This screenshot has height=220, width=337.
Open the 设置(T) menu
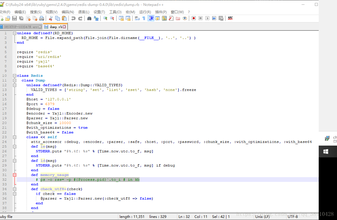(x=99, y=12)
